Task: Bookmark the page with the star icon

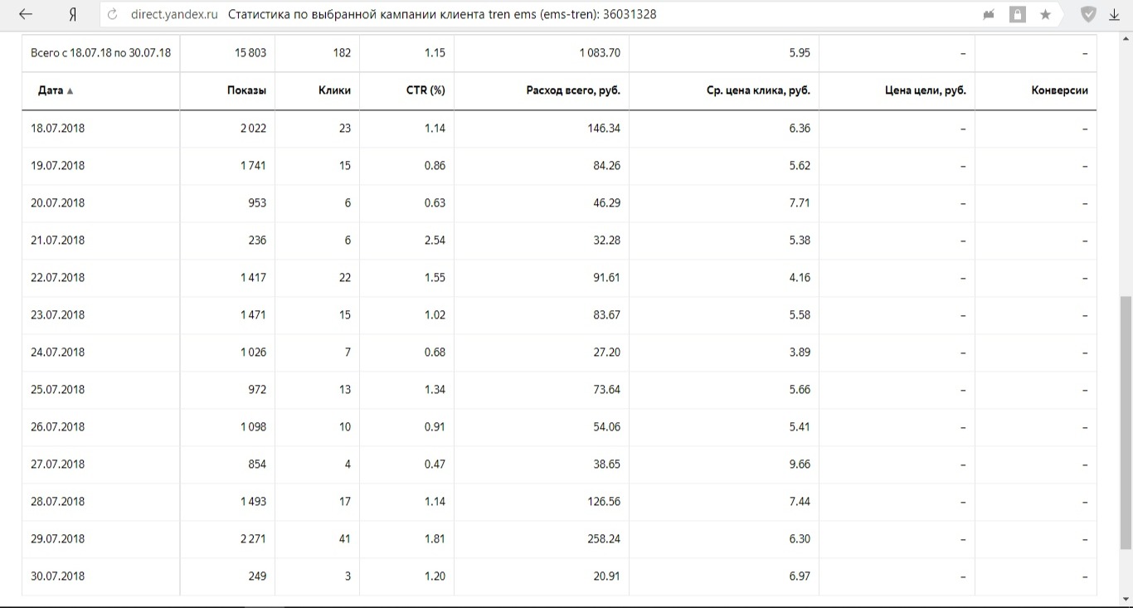Action: pyautogui.click(x=1045, y=14)
